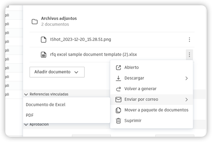Click the envelope icon for Enviar por correo

118,99
